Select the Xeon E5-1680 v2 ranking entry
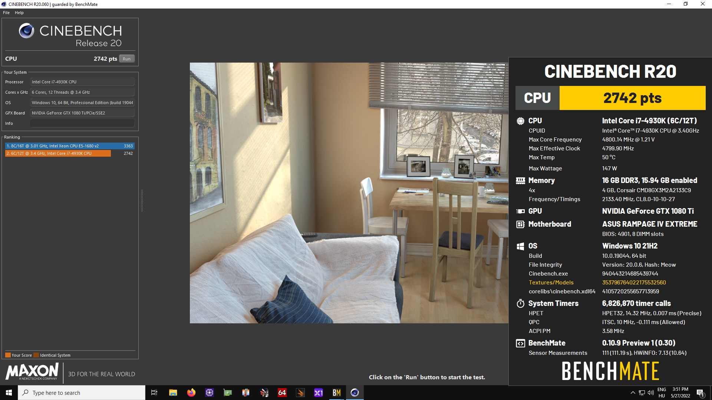The height and width of the screenshot is (400, 712). [70, 146]
